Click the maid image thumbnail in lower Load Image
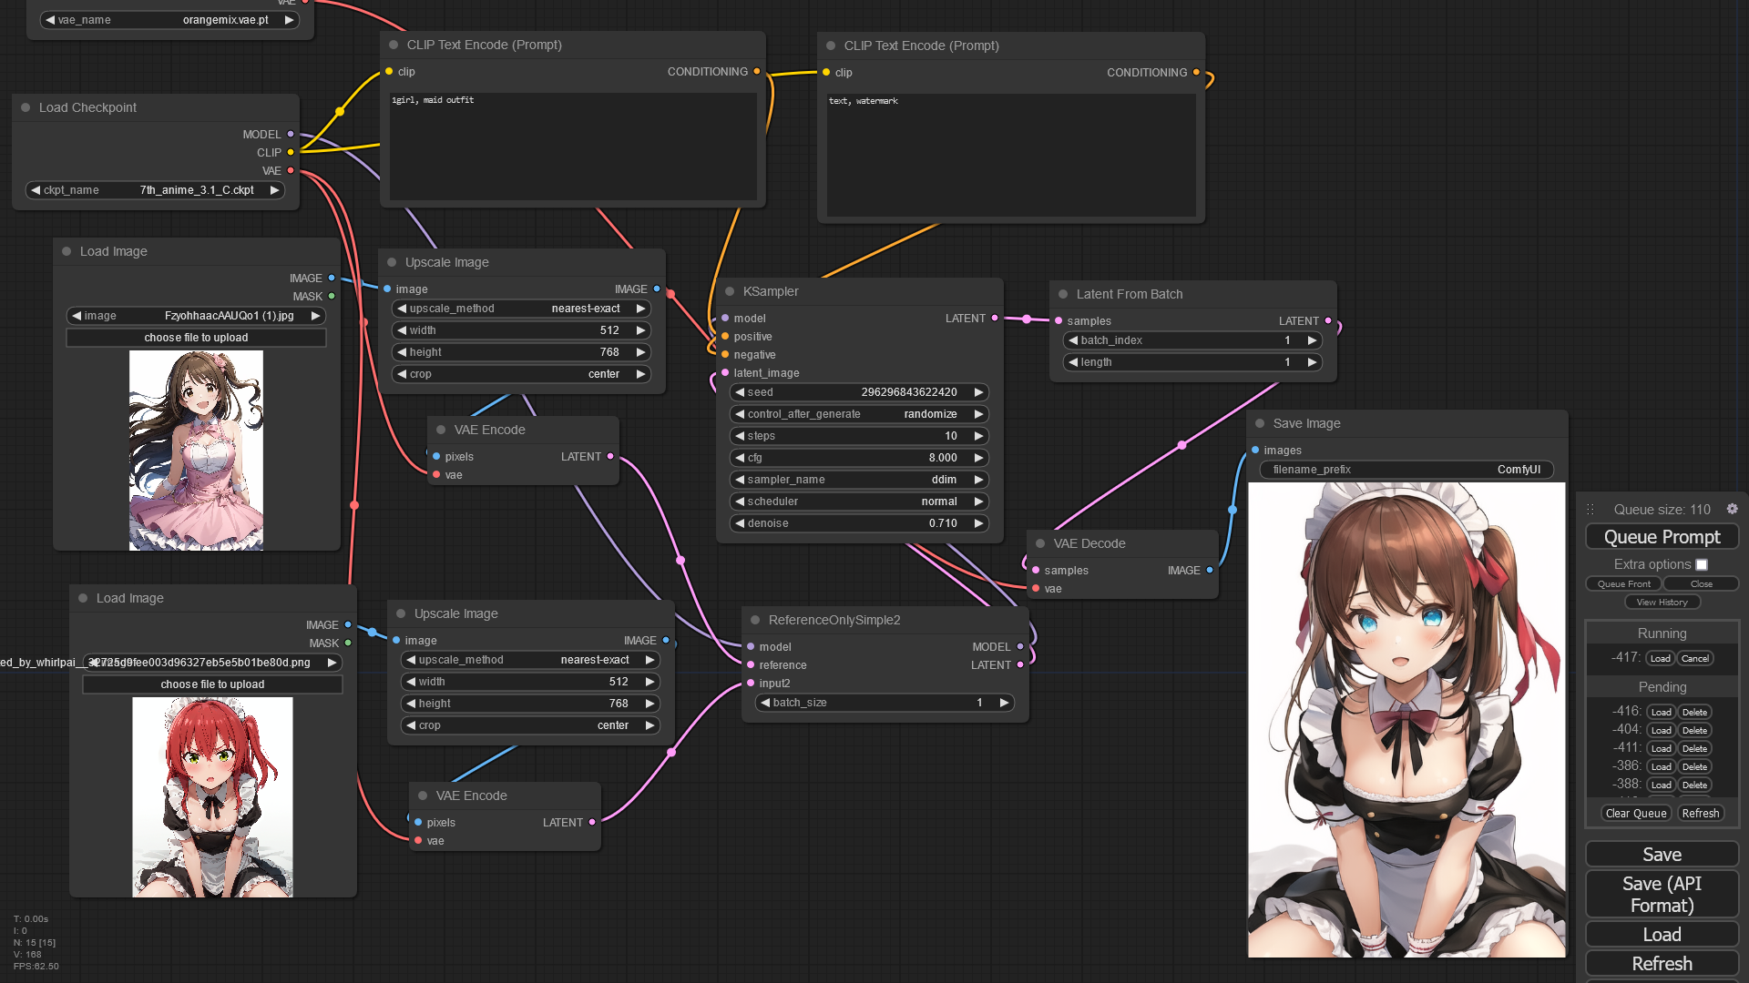Screen dimensions: 1749x983 pos(212,796)
